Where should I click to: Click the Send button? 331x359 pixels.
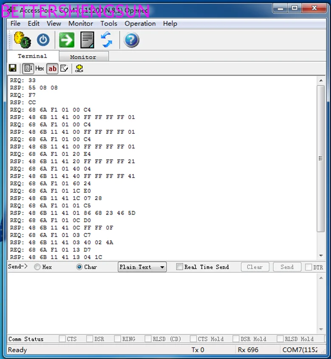coord(287,267)
